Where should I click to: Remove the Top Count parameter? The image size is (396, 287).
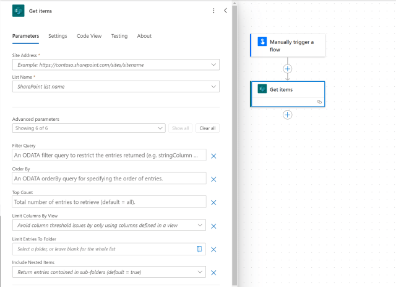213,203
